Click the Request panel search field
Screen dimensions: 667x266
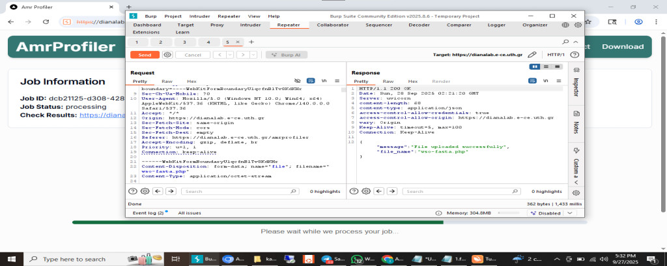239,191
